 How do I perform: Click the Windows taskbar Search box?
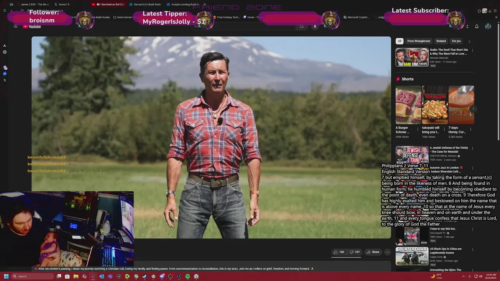tap(33, 276)
